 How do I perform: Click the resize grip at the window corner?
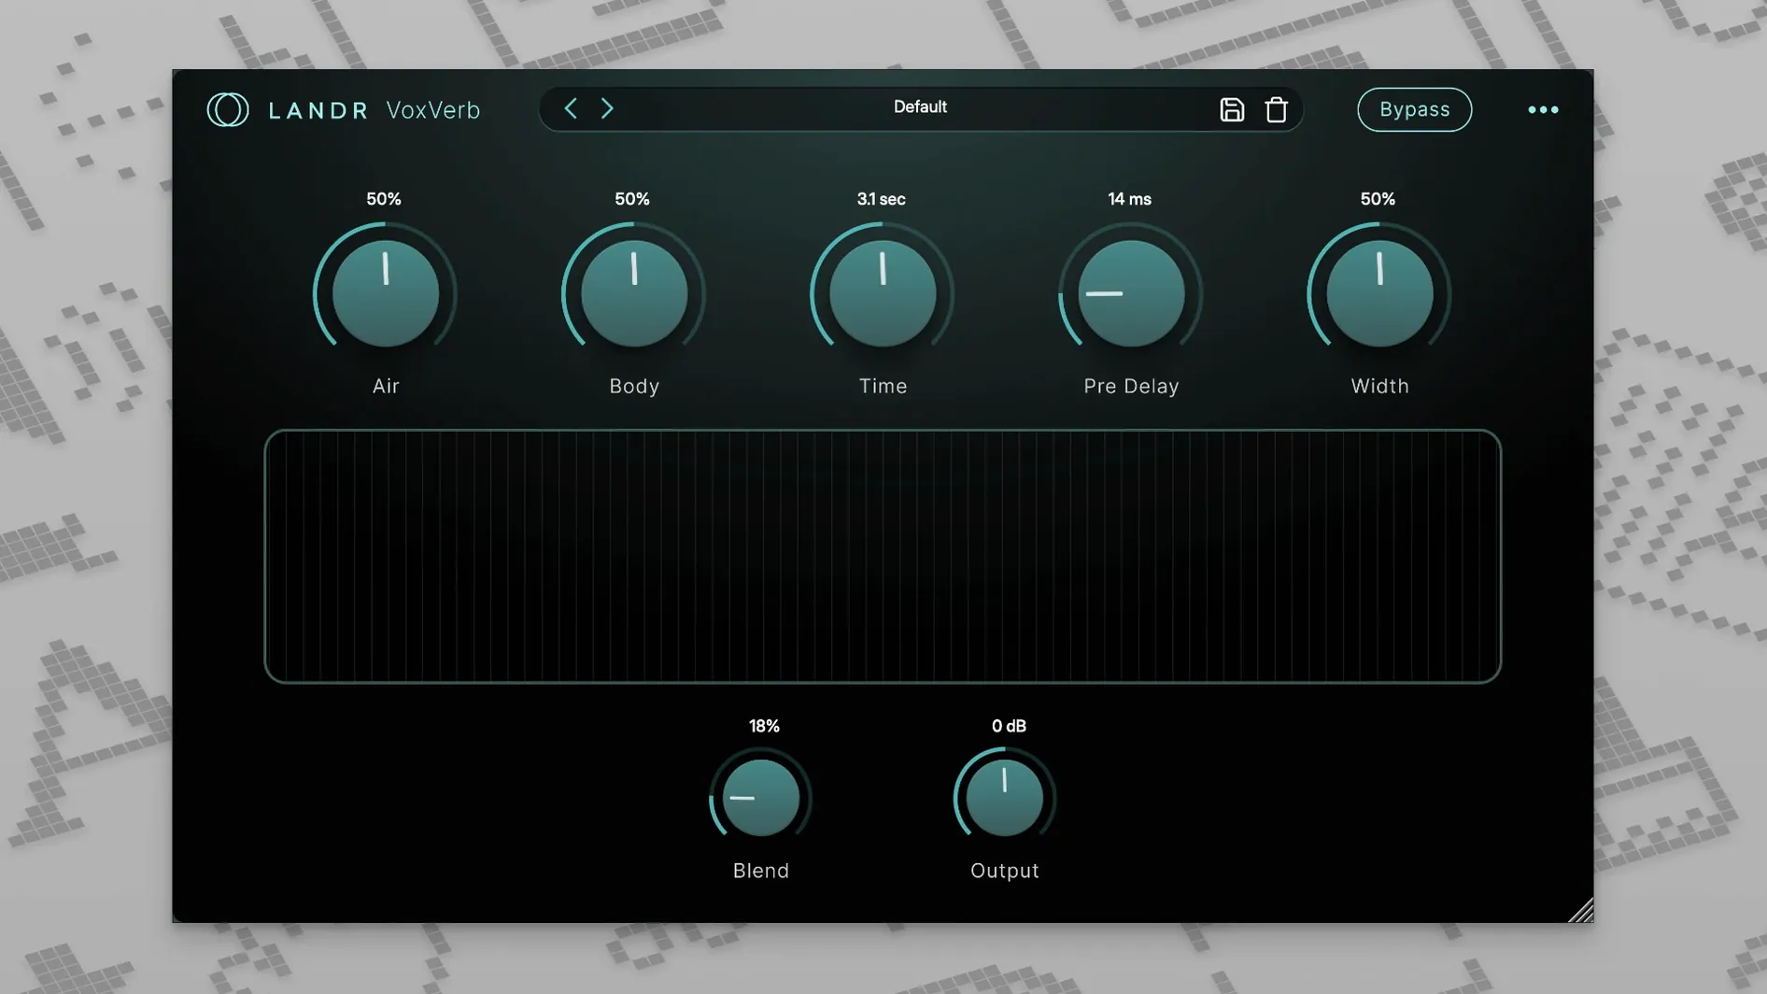[x=1580, y=910]
